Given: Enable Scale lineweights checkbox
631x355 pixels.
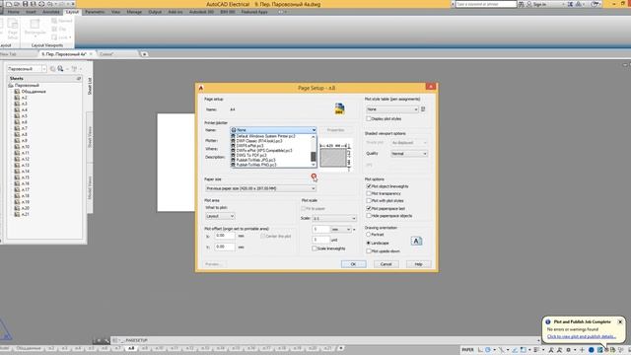Looking at the screenshot, I should pos(315,248).
